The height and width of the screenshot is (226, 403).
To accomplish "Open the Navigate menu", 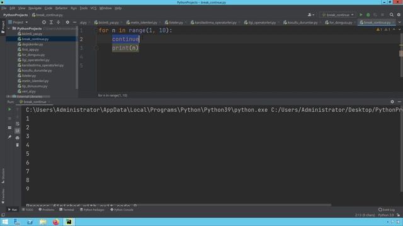I will (35, 8).
